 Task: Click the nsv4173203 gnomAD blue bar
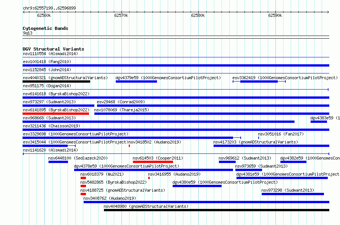pyautogui.click(x=271, y=146)
